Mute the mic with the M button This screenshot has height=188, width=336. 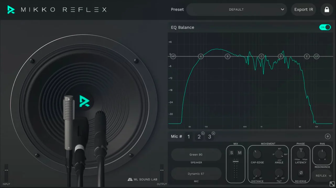(240, 153)
